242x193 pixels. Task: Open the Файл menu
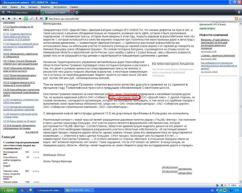pos(4,7)
